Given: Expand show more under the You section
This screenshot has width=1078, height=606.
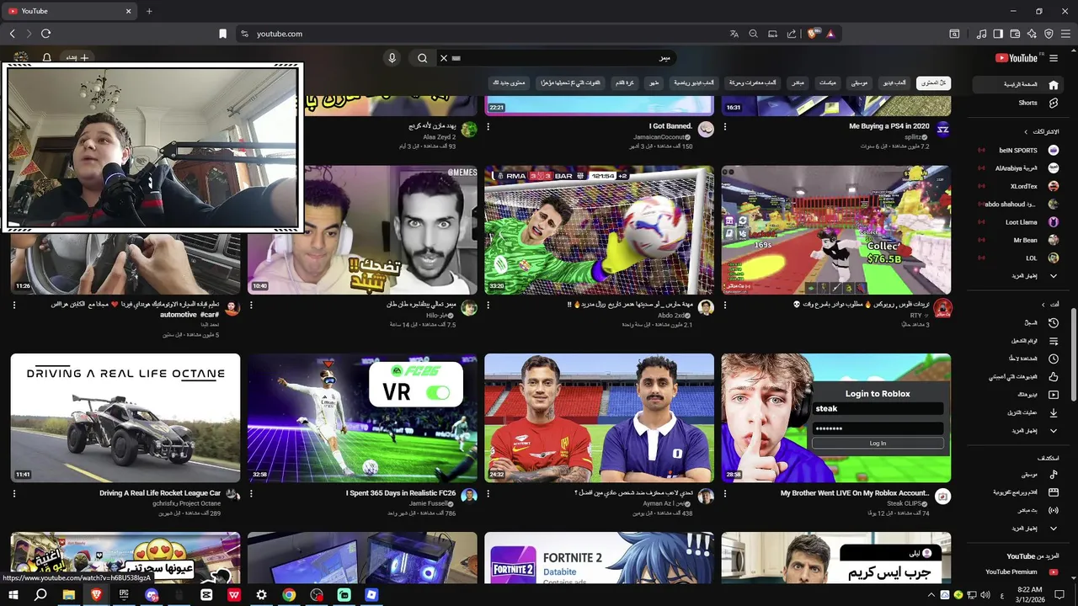Looking at the screenshot, I should [1017, 430].
